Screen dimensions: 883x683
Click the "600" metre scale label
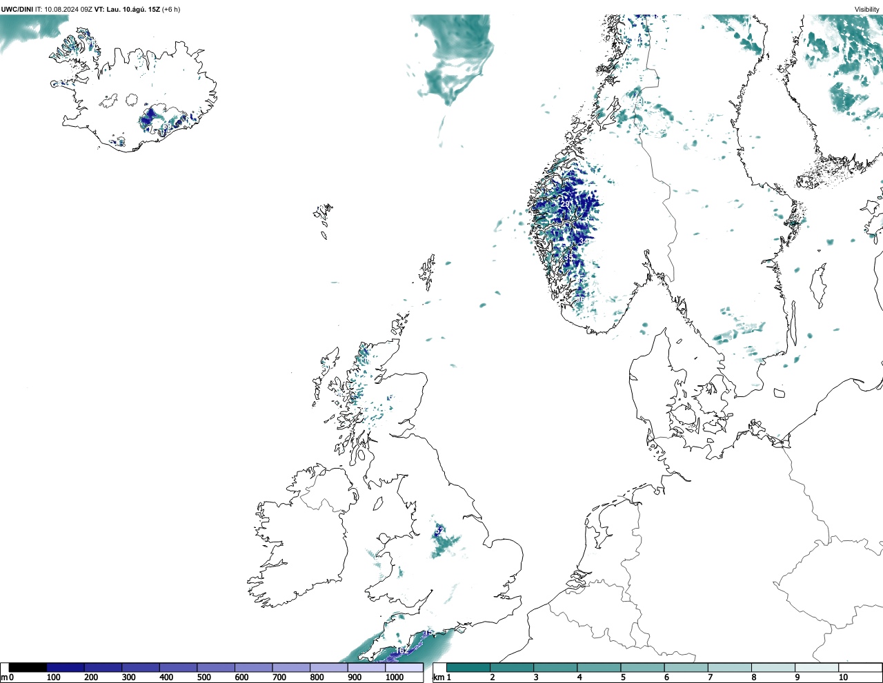(241, 678)
